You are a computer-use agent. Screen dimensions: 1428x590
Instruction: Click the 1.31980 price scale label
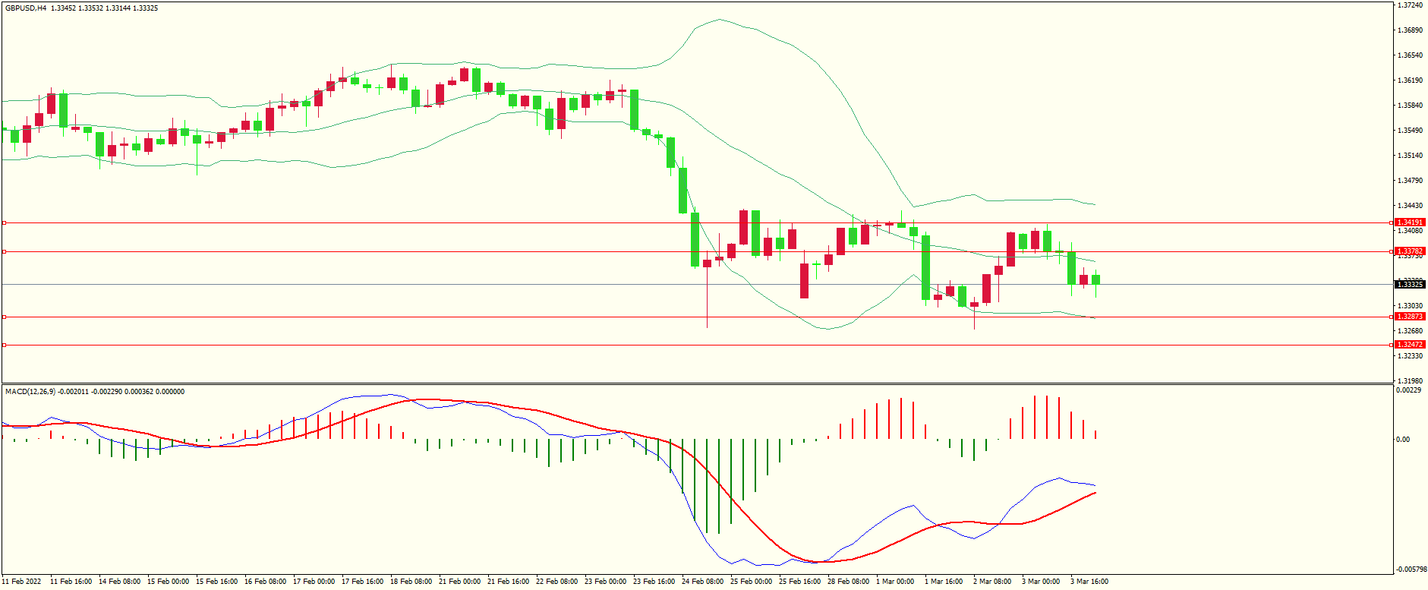point(1410,381)
